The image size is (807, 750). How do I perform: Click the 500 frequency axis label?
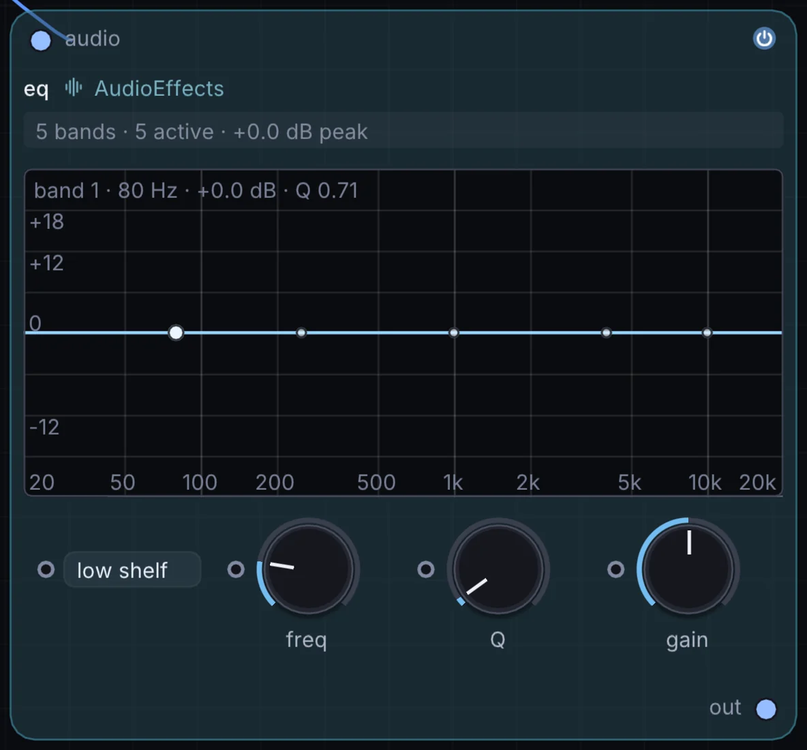point(376,483)
